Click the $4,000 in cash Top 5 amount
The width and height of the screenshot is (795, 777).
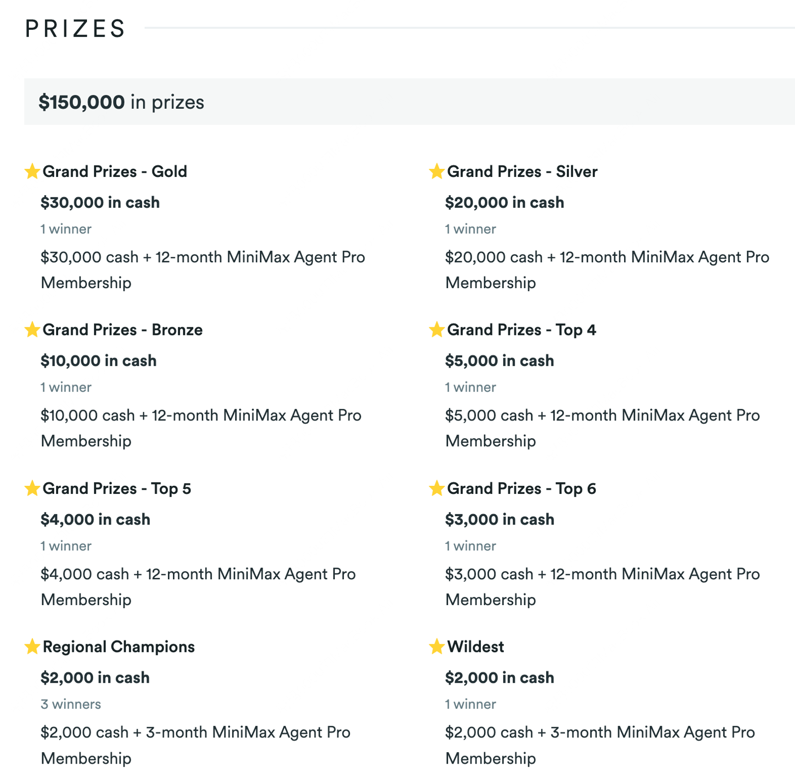click(x=95, y=519)
